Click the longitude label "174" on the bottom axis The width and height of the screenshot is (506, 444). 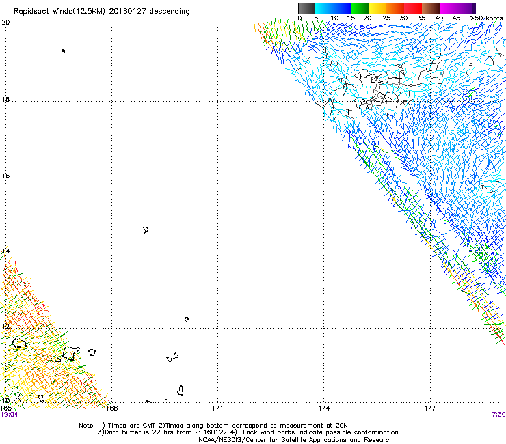[323, 408]
